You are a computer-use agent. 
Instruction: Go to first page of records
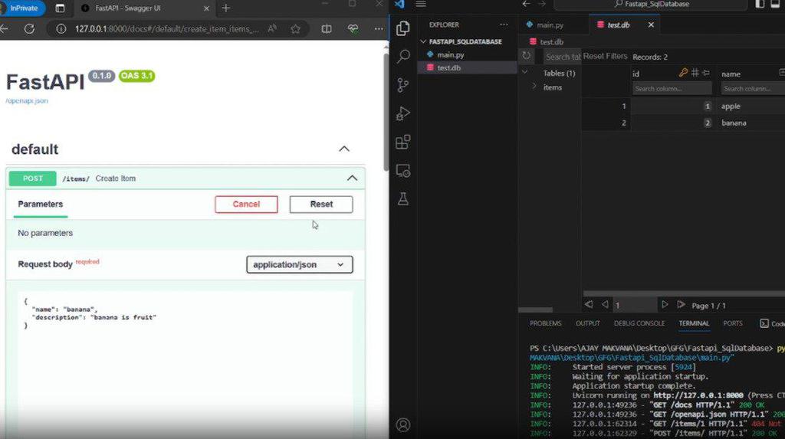tap(589, 304)
